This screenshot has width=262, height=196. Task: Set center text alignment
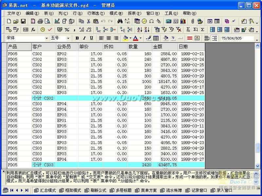[x=109, y=38]
